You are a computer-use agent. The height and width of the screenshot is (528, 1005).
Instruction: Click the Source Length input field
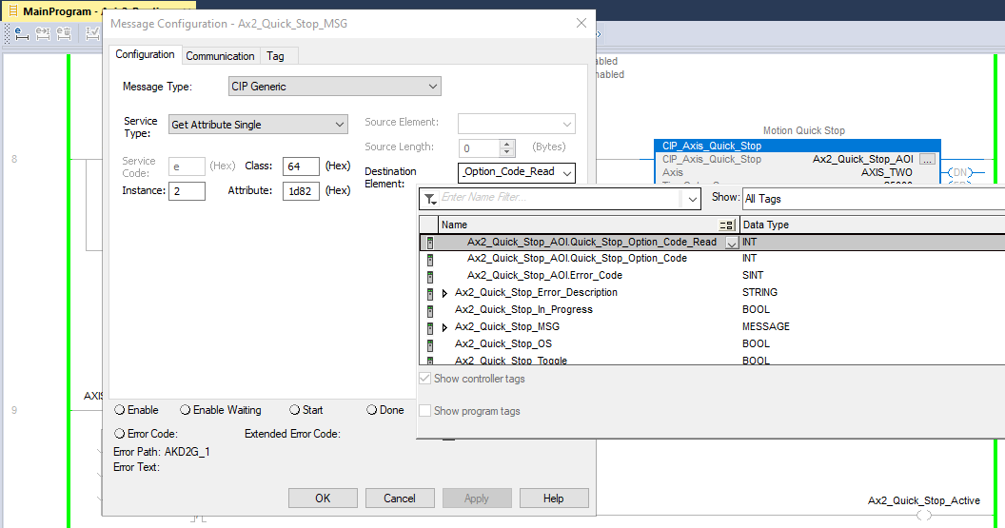click(x=480, y=148)
